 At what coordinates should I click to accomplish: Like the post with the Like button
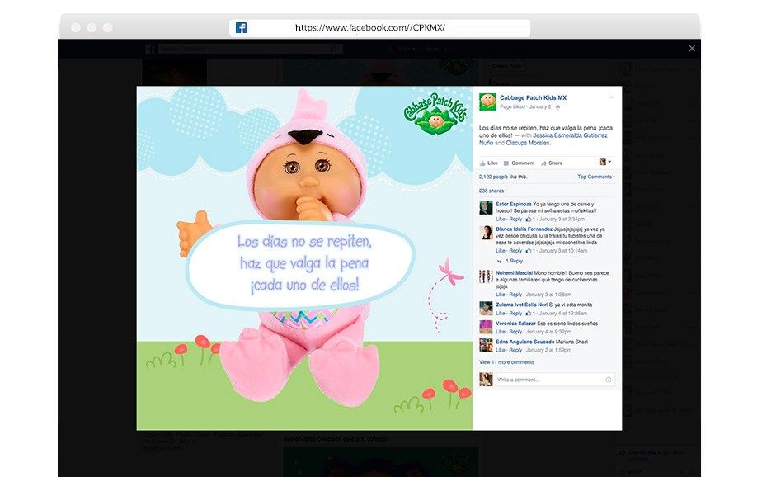[489, 163]
